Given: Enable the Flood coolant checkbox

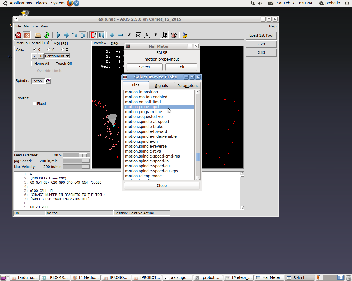Looking at the screenshot, I should click(x=34, y=104).
